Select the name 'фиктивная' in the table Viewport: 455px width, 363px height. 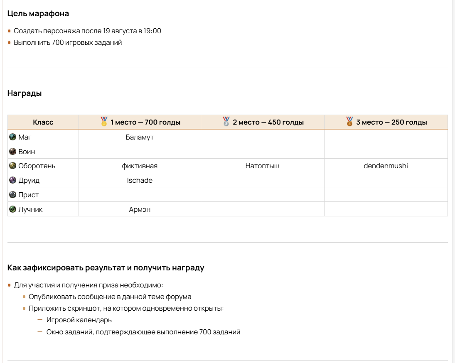pos(140,166)
